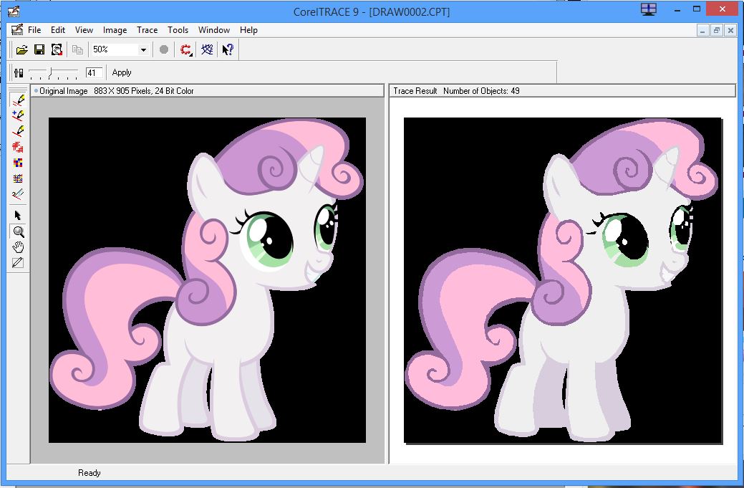Click the CorelTRACE title bar application icon

click(14, 11)
